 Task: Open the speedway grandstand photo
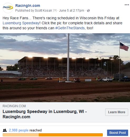[x=65, y=68]
